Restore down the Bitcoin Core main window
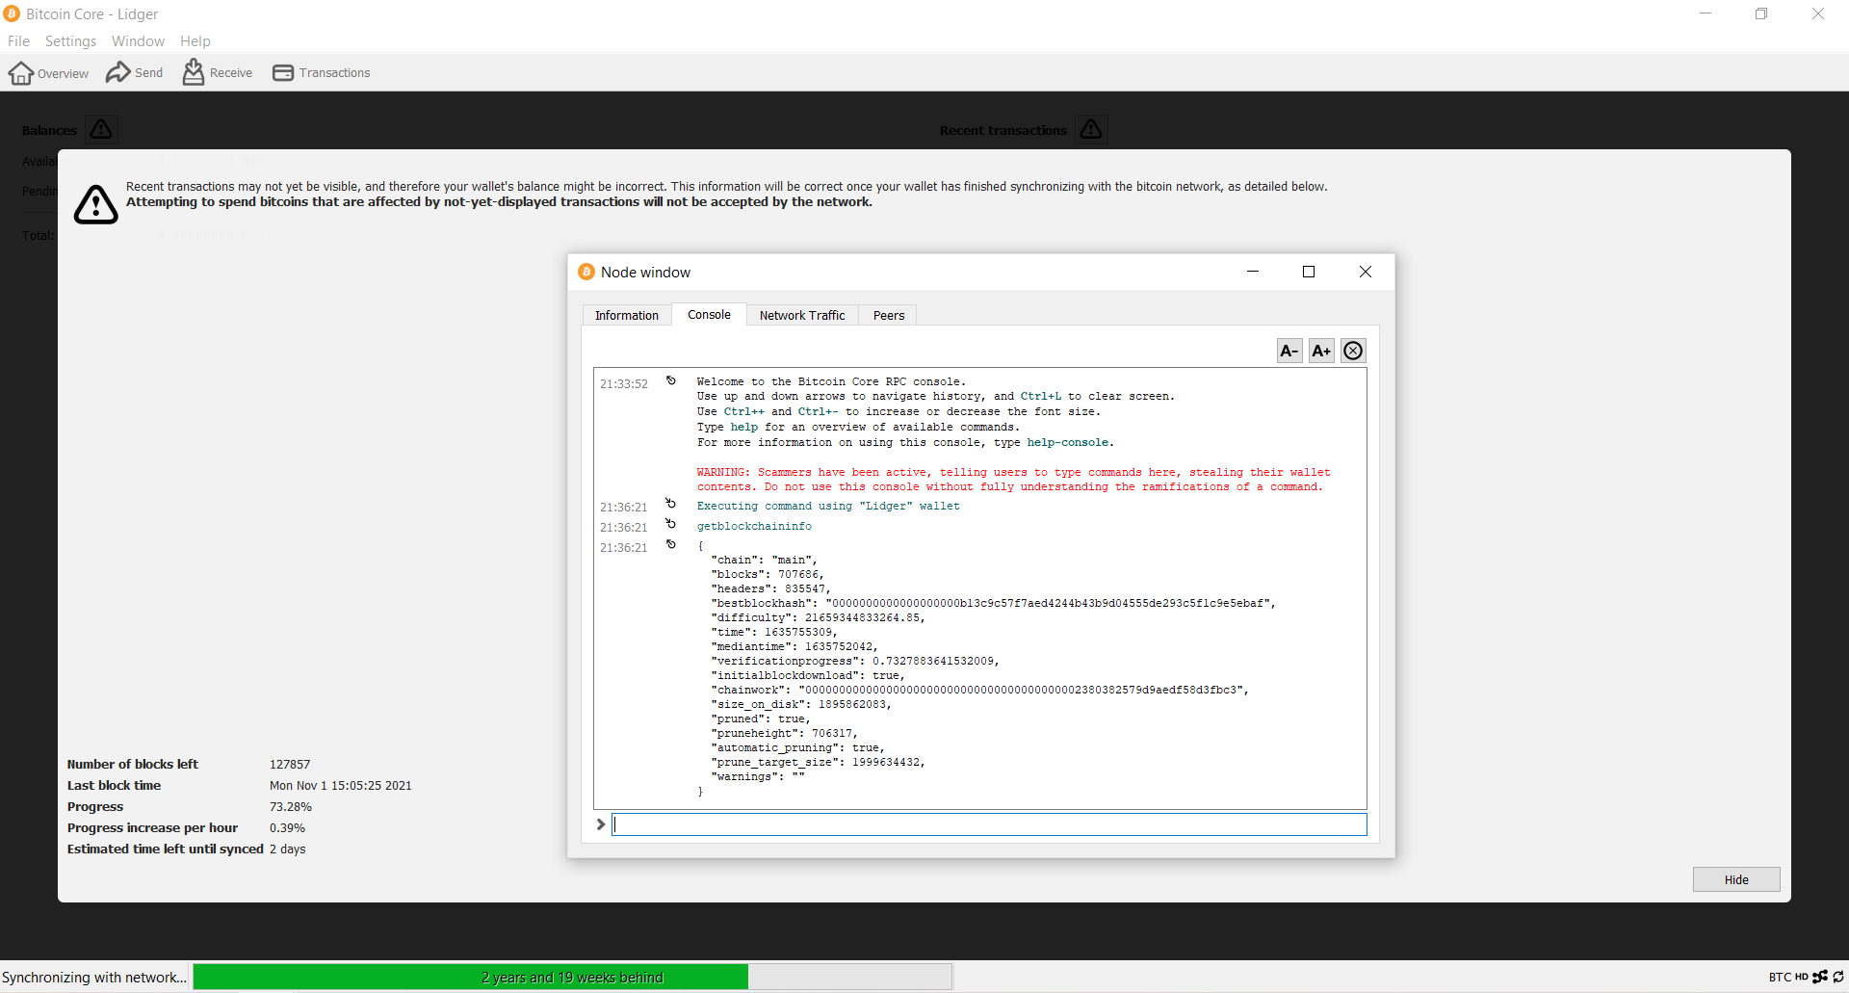 pyautogui.click(x=1761, y=13)
